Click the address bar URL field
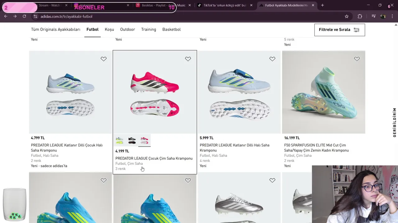398x223 pixels. (187, 16)
